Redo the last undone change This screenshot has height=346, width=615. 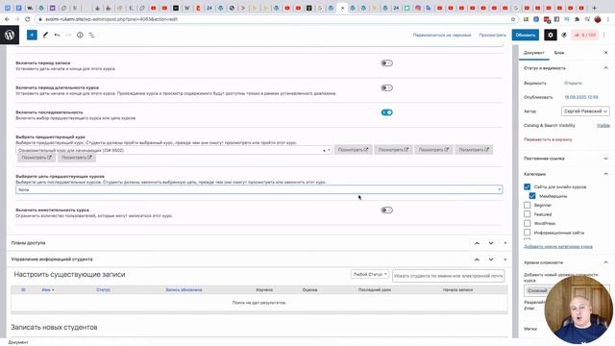tap(68, 35)
